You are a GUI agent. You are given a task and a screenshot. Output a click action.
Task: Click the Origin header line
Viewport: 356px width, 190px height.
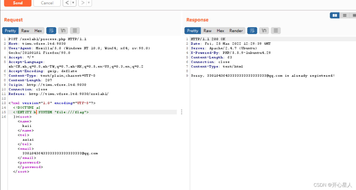coord(47,85)
